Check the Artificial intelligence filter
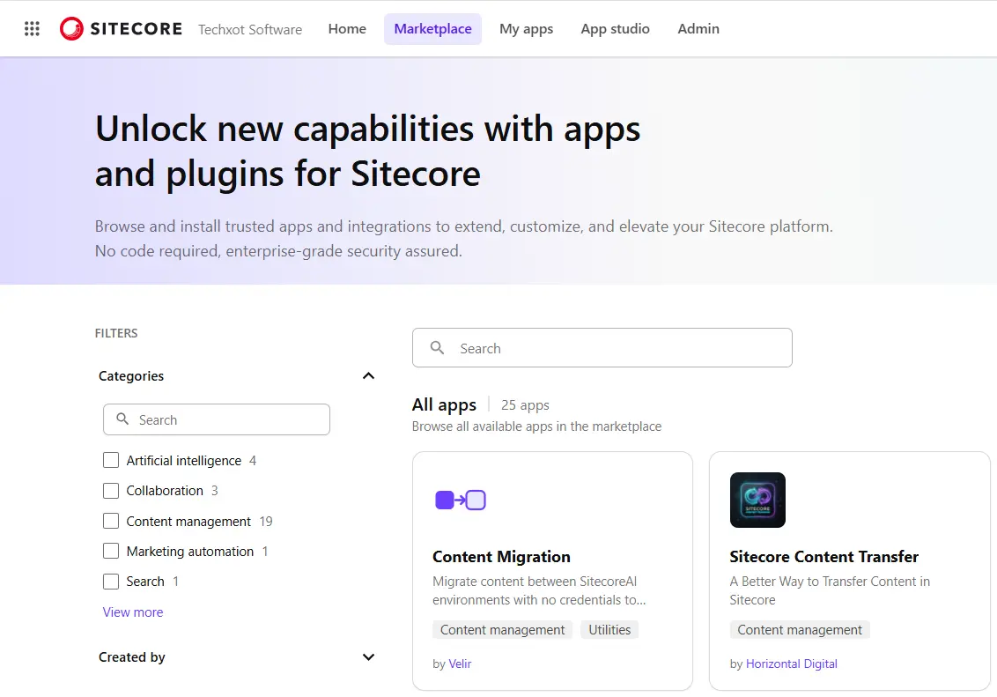Viewport: 997px width, 697px height. (x=111, y=460)
